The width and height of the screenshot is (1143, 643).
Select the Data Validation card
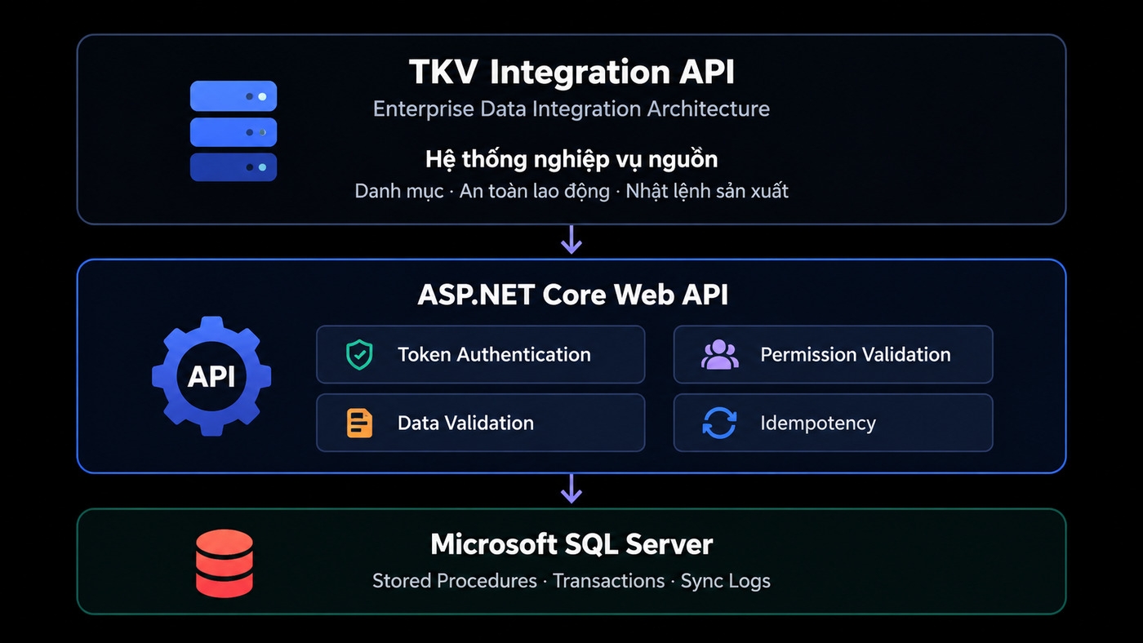[x=481, y=423]
